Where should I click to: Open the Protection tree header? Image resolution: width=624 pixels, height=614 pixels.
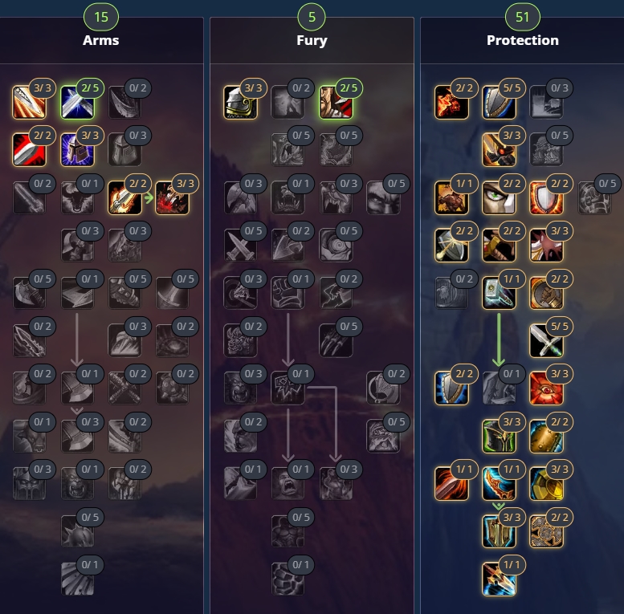click(x=523, y=40)
